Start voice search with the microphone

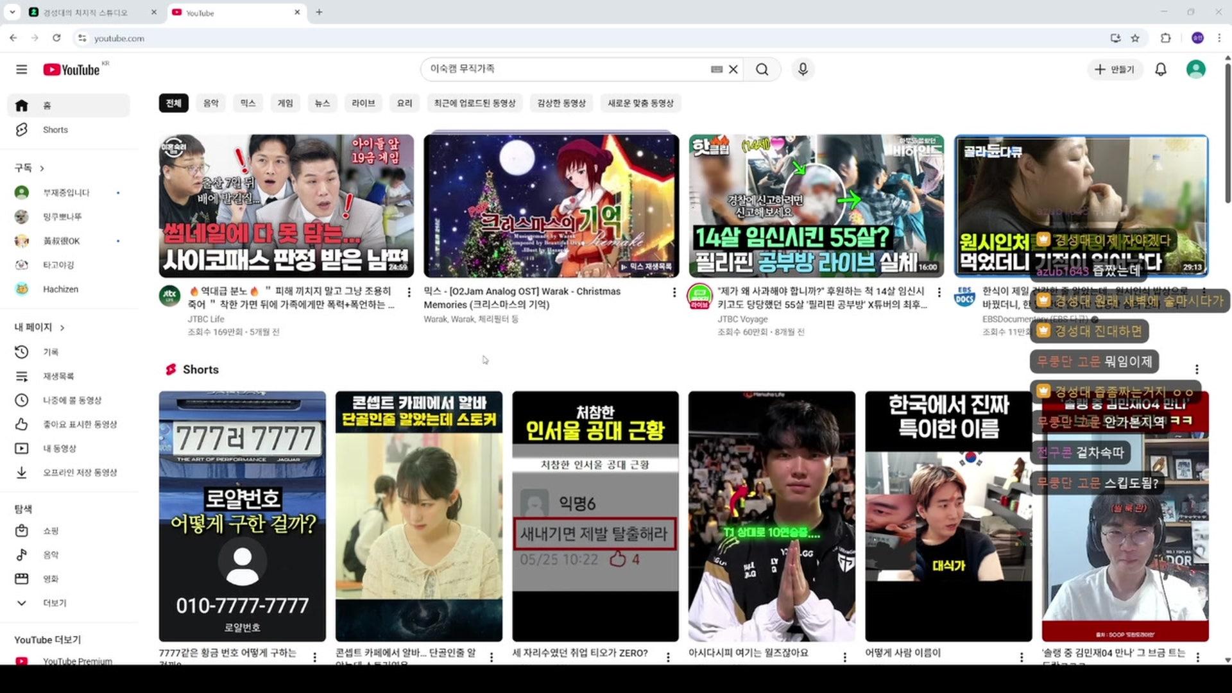803,69
